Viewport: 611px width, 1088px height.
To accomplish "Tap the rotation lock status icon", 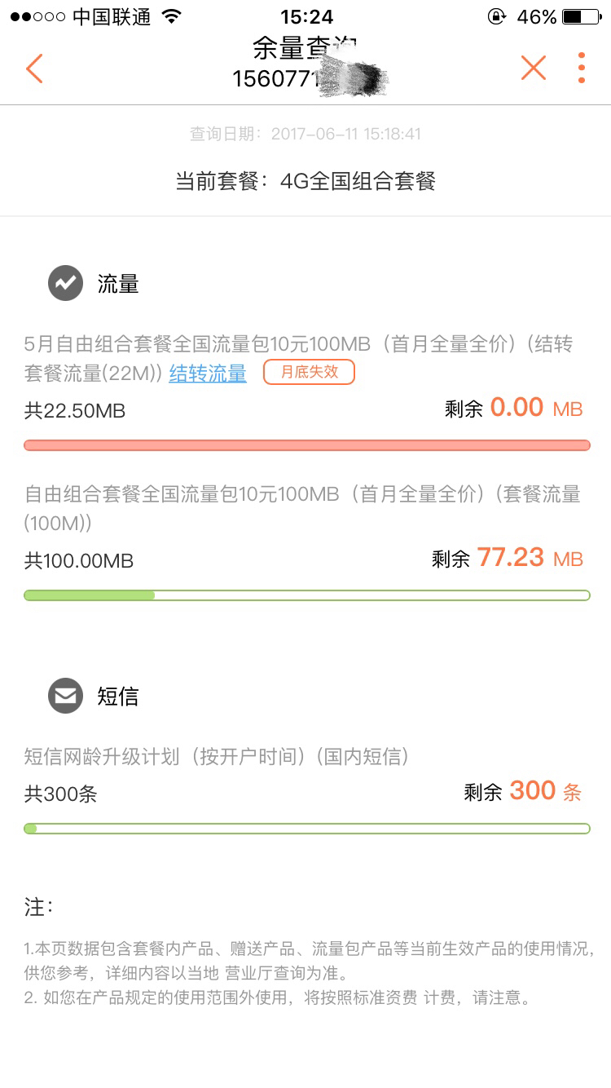I will [495, 16].
